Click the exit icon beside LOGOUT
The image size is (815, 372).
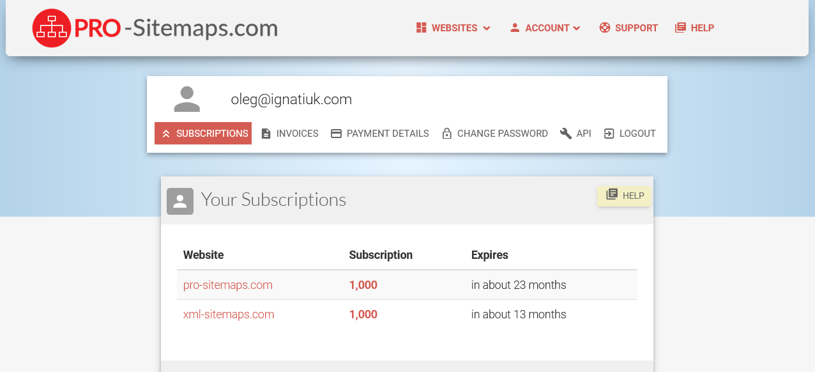608,133
